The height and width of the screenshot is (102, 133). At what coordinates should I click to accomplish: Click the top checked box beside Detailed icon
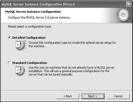click(25, 42)
